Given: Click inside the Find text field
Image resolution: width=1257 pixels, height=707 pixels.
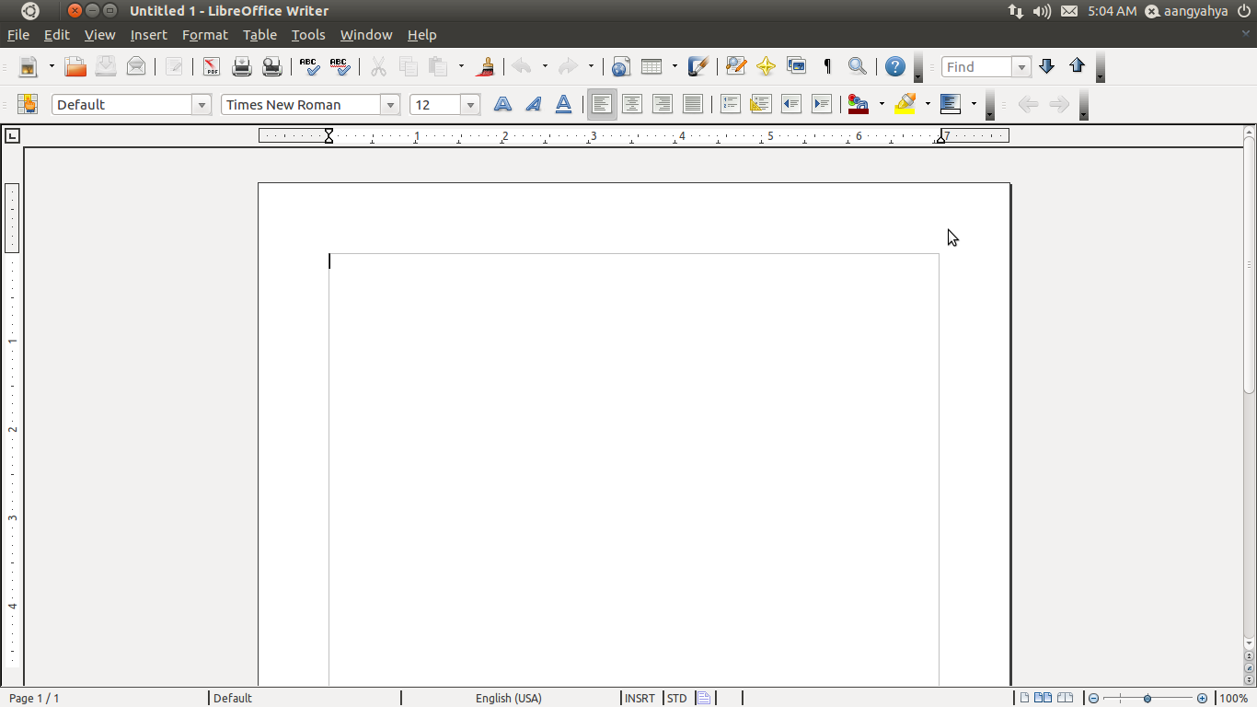Looking at the screenshot, I should (977, 66).
